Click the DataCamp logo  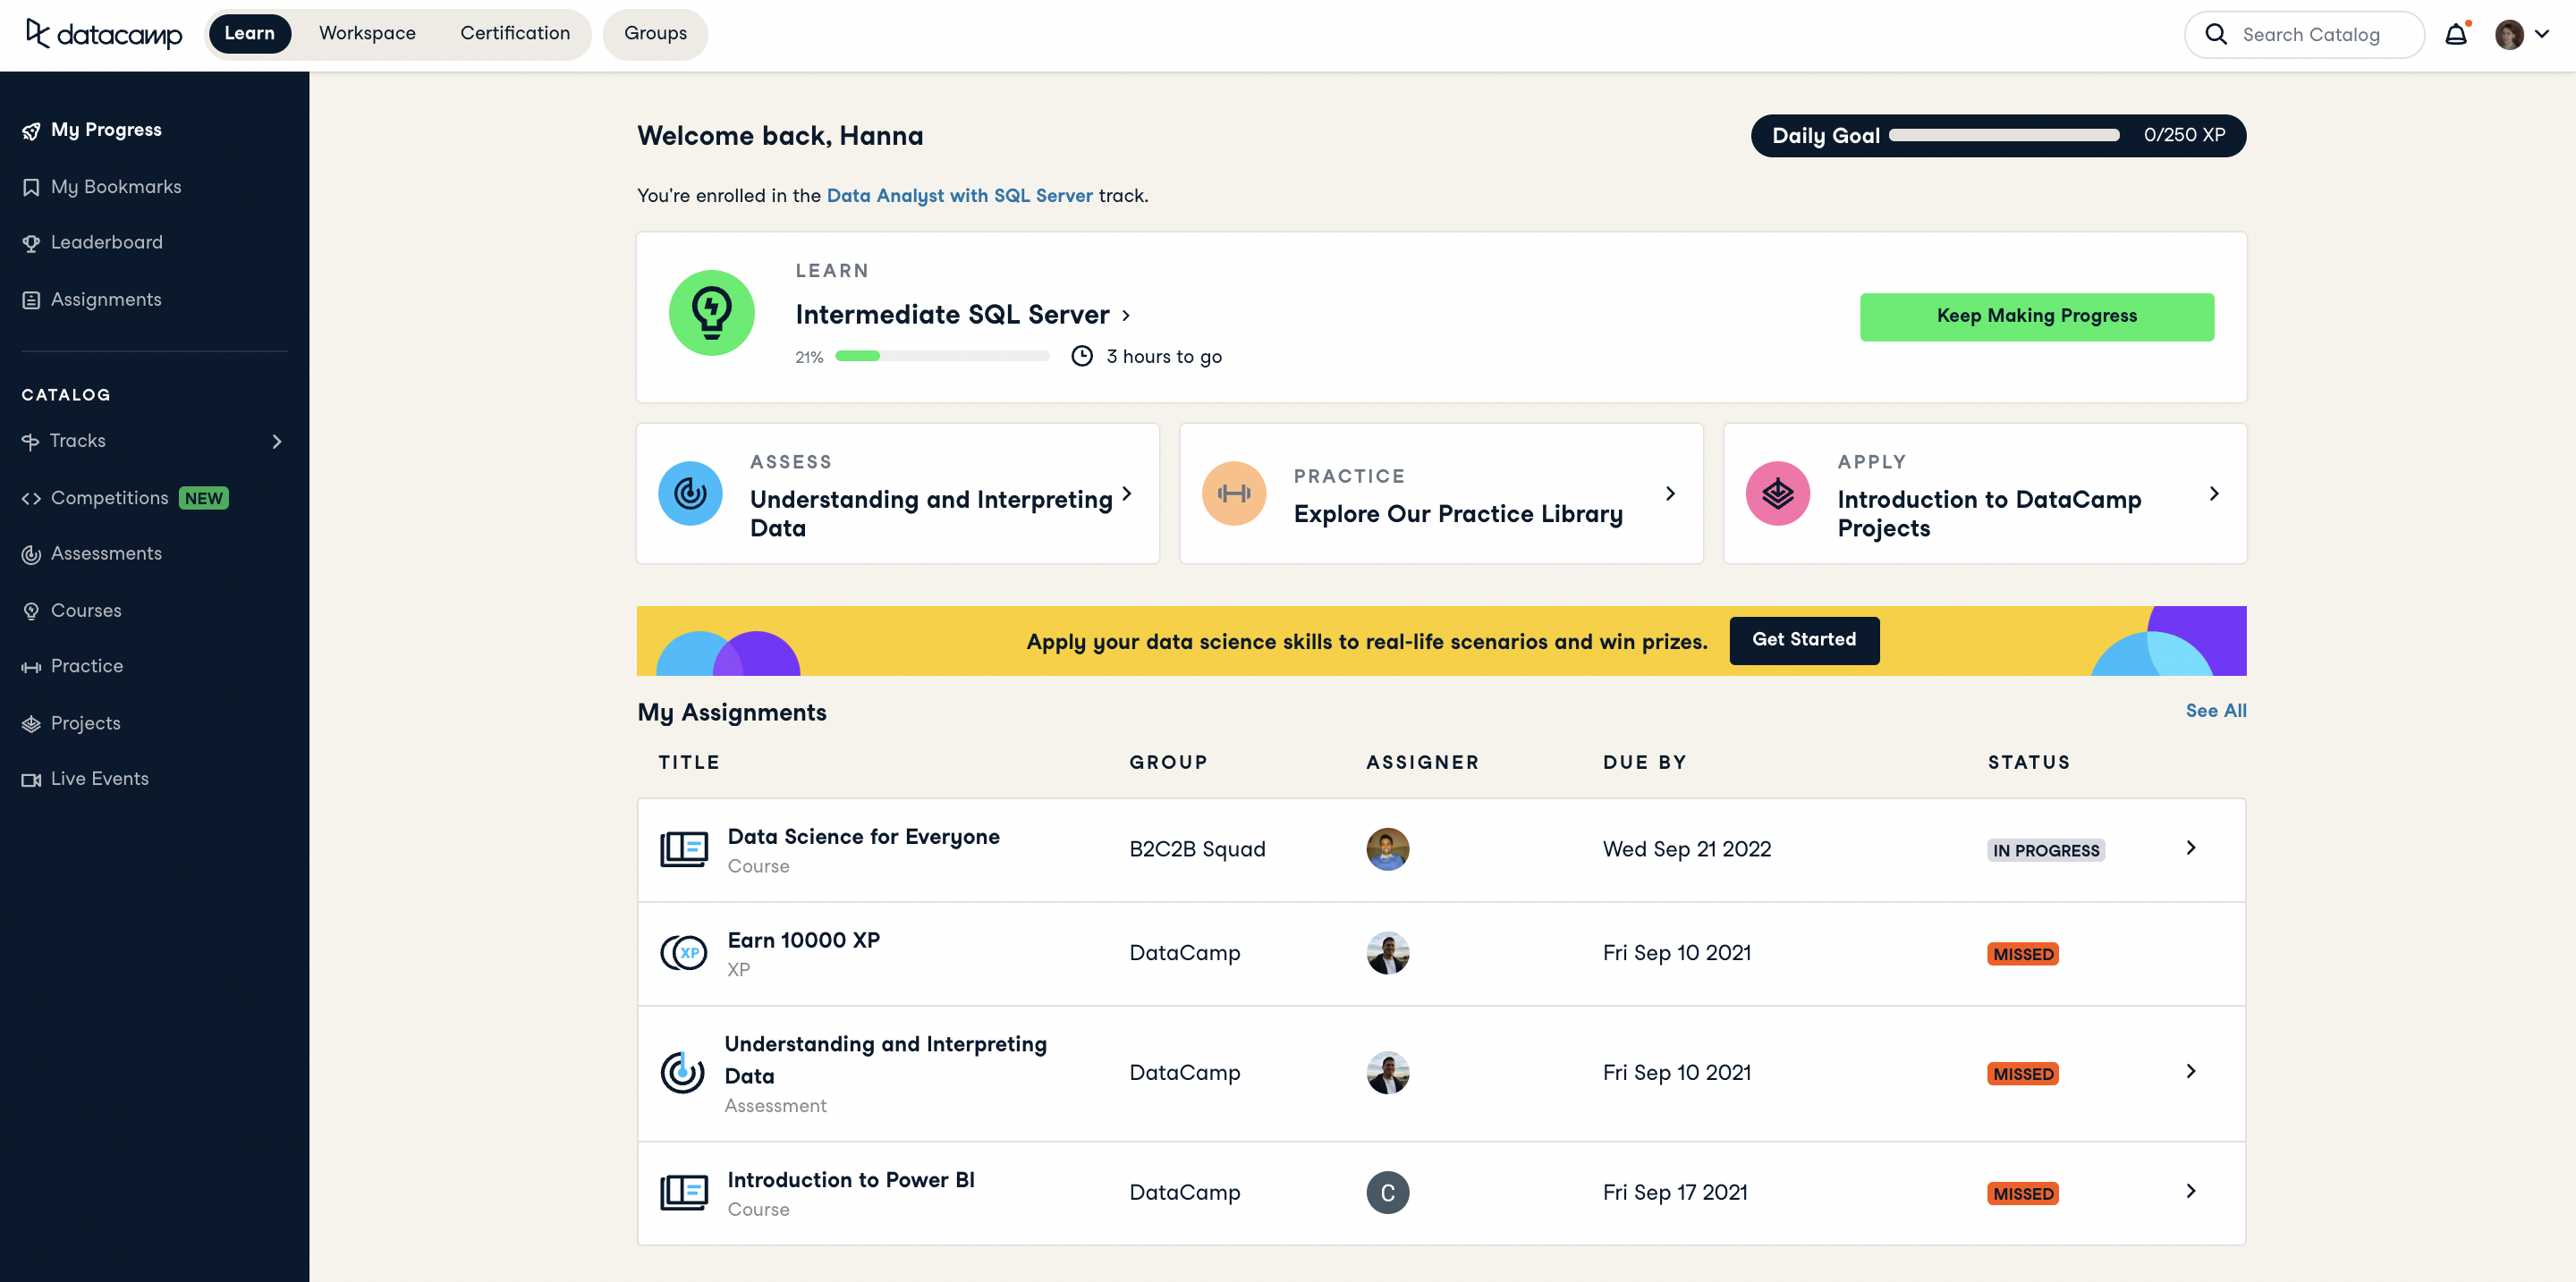pyautogui.click(x=104, y=34)
